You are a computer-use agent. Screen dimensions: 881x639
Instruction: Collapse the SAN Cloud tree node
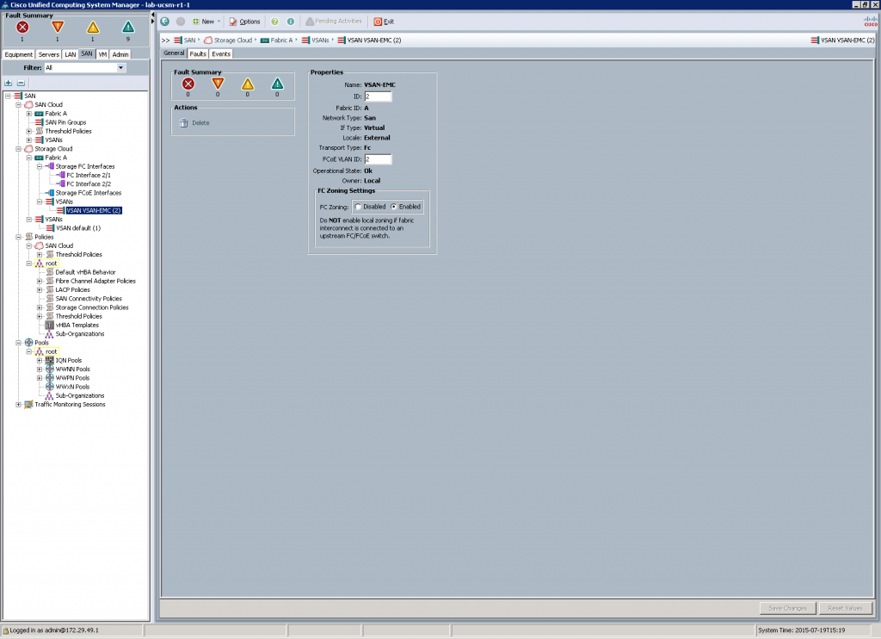tap(19, 104)
